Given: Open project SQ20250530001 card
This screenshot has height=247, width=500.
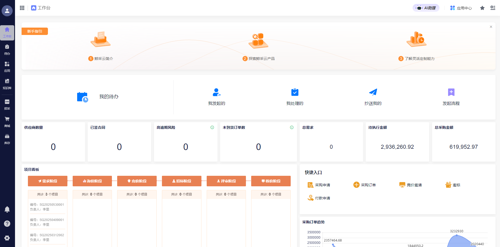Looking at the screenshot, I should click(x=47, y=207).
